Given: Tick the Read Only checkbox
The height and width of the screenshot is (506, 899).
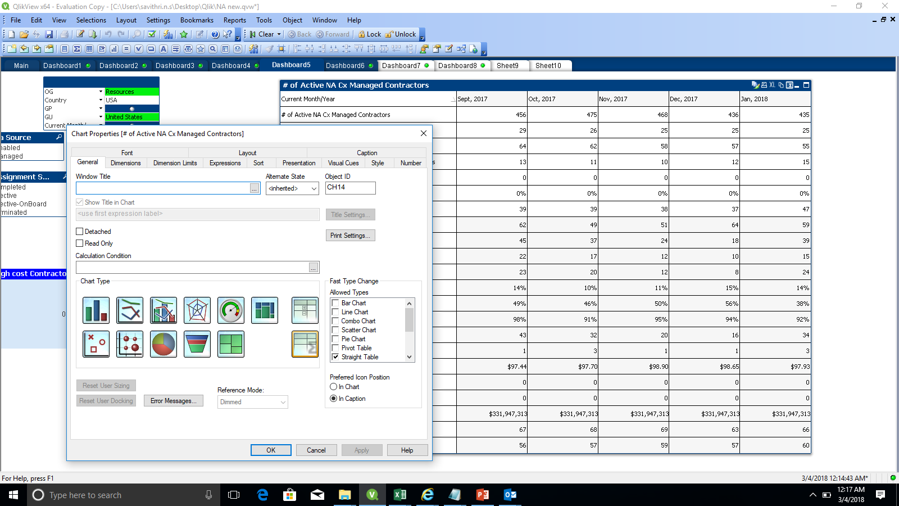Looking at the screenshot, I should point(80,243).
